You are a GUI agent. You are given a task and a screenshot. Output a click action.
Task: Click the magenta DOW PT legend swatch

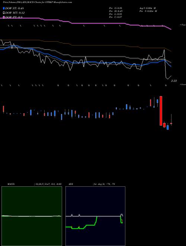4,17
